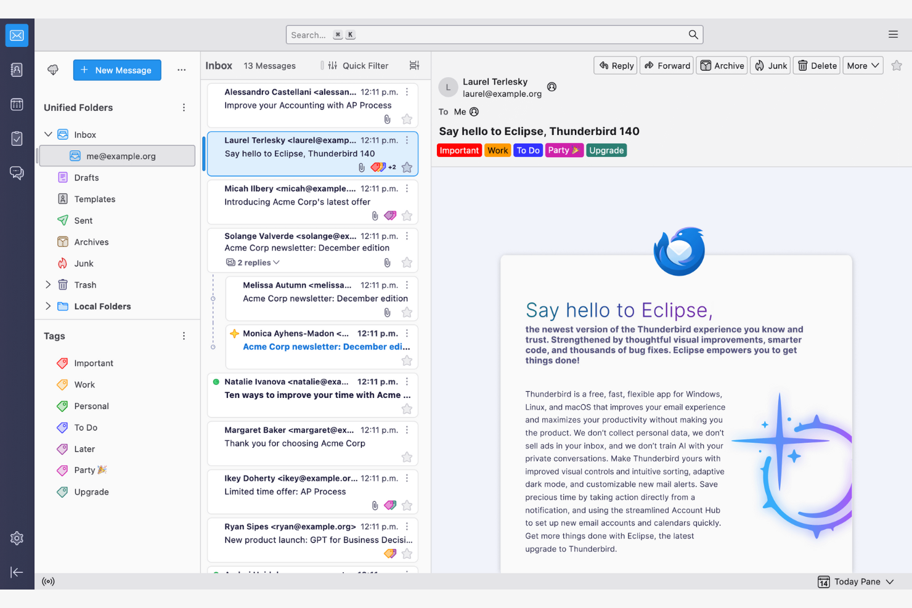The image size is (912, 608).
Task: Click inside the Search field
Action: [x=493, y=34]
